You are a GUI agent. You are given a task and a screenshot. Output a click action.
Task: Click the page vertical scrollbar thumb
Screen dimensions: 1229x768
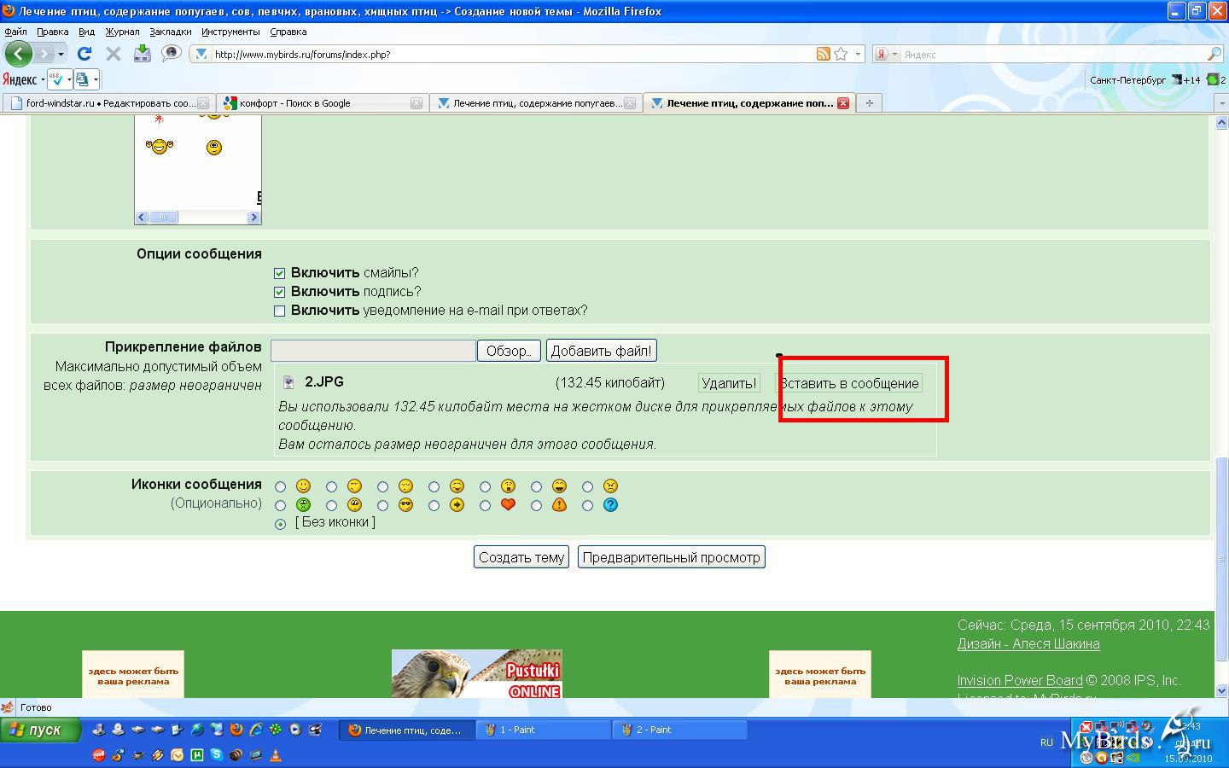tap(1221, 559)
